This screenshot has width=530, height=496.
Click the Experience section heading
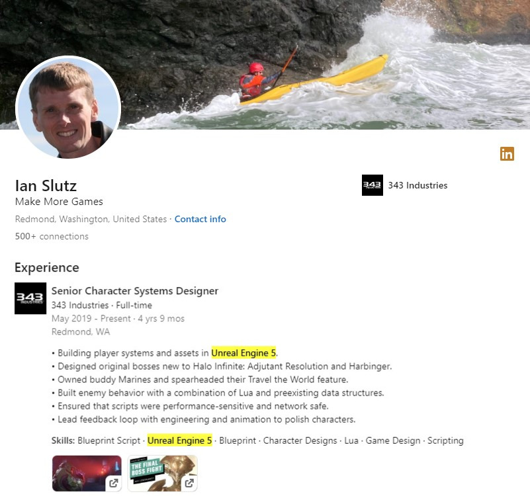(x=47, y=268)
